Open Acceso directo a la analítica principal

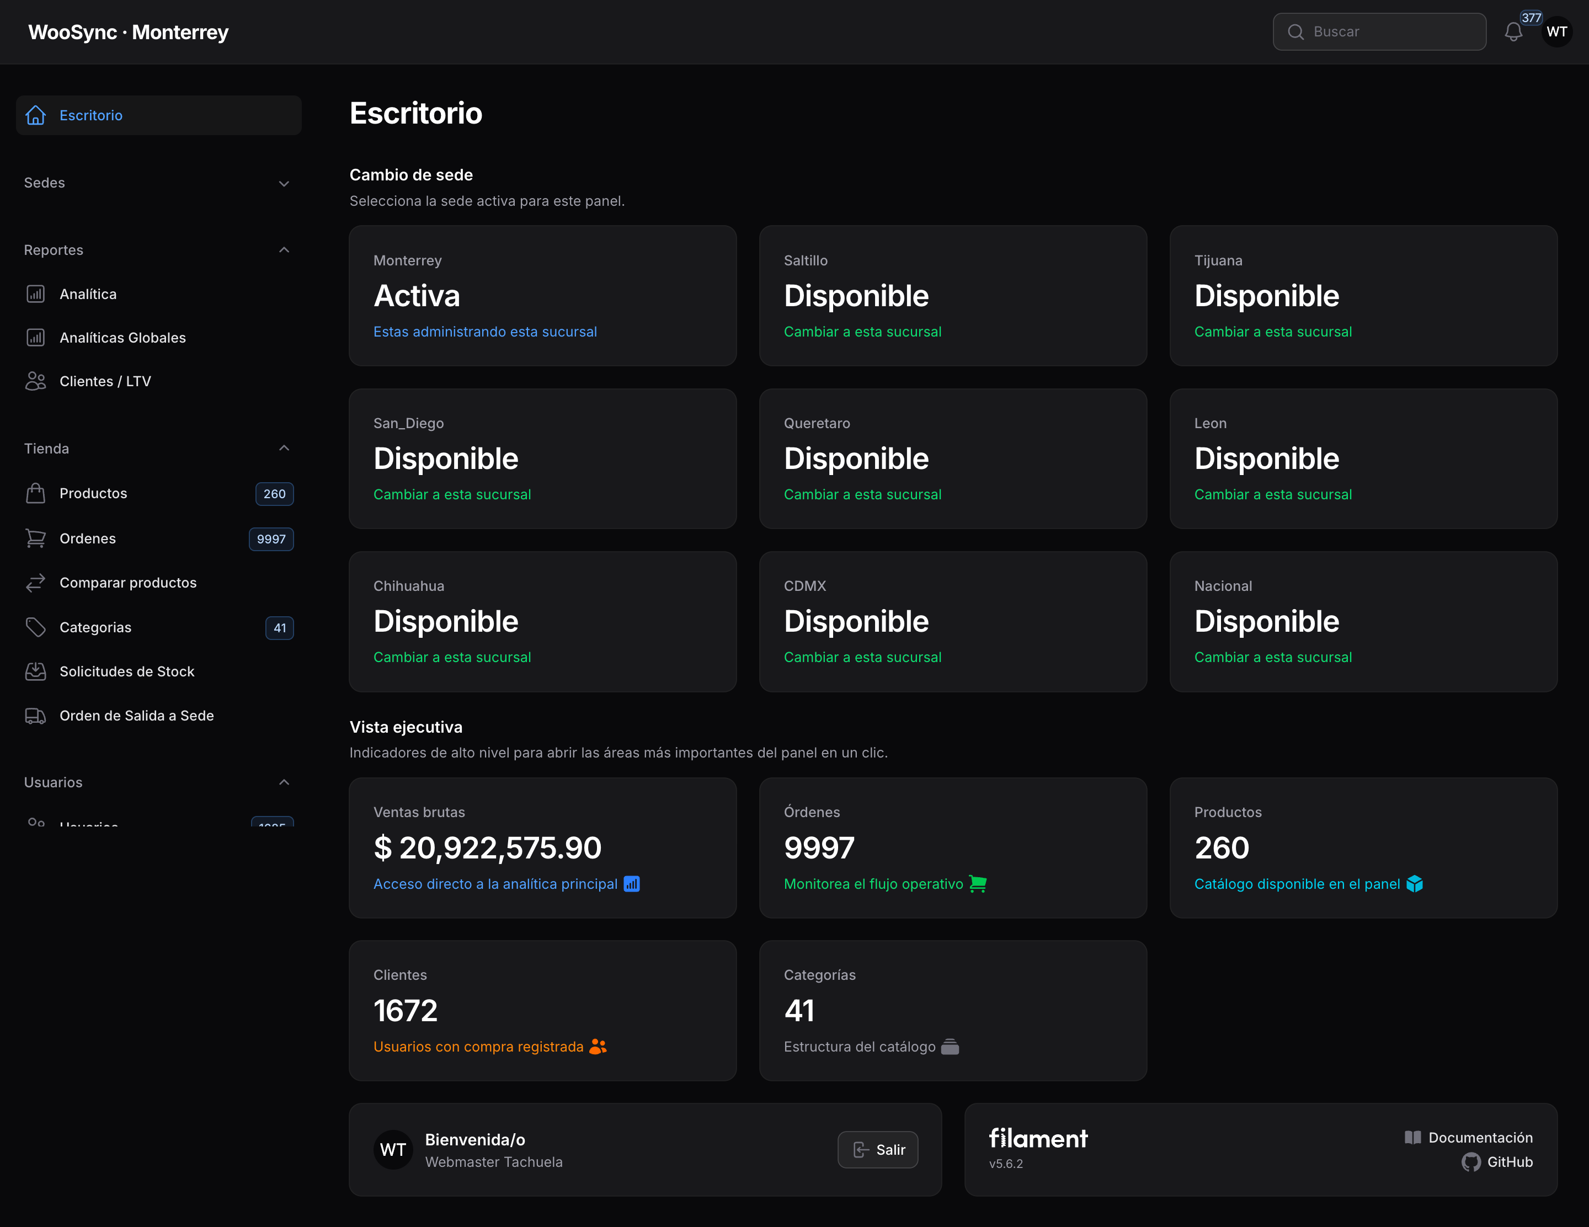click(495, 884)
